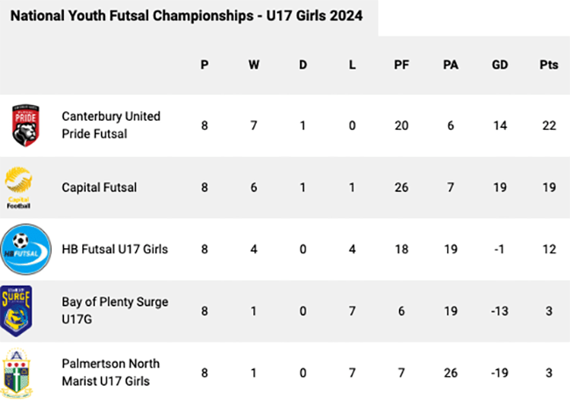Click the P played column header
570x404 pixels.
pos(204,65)
